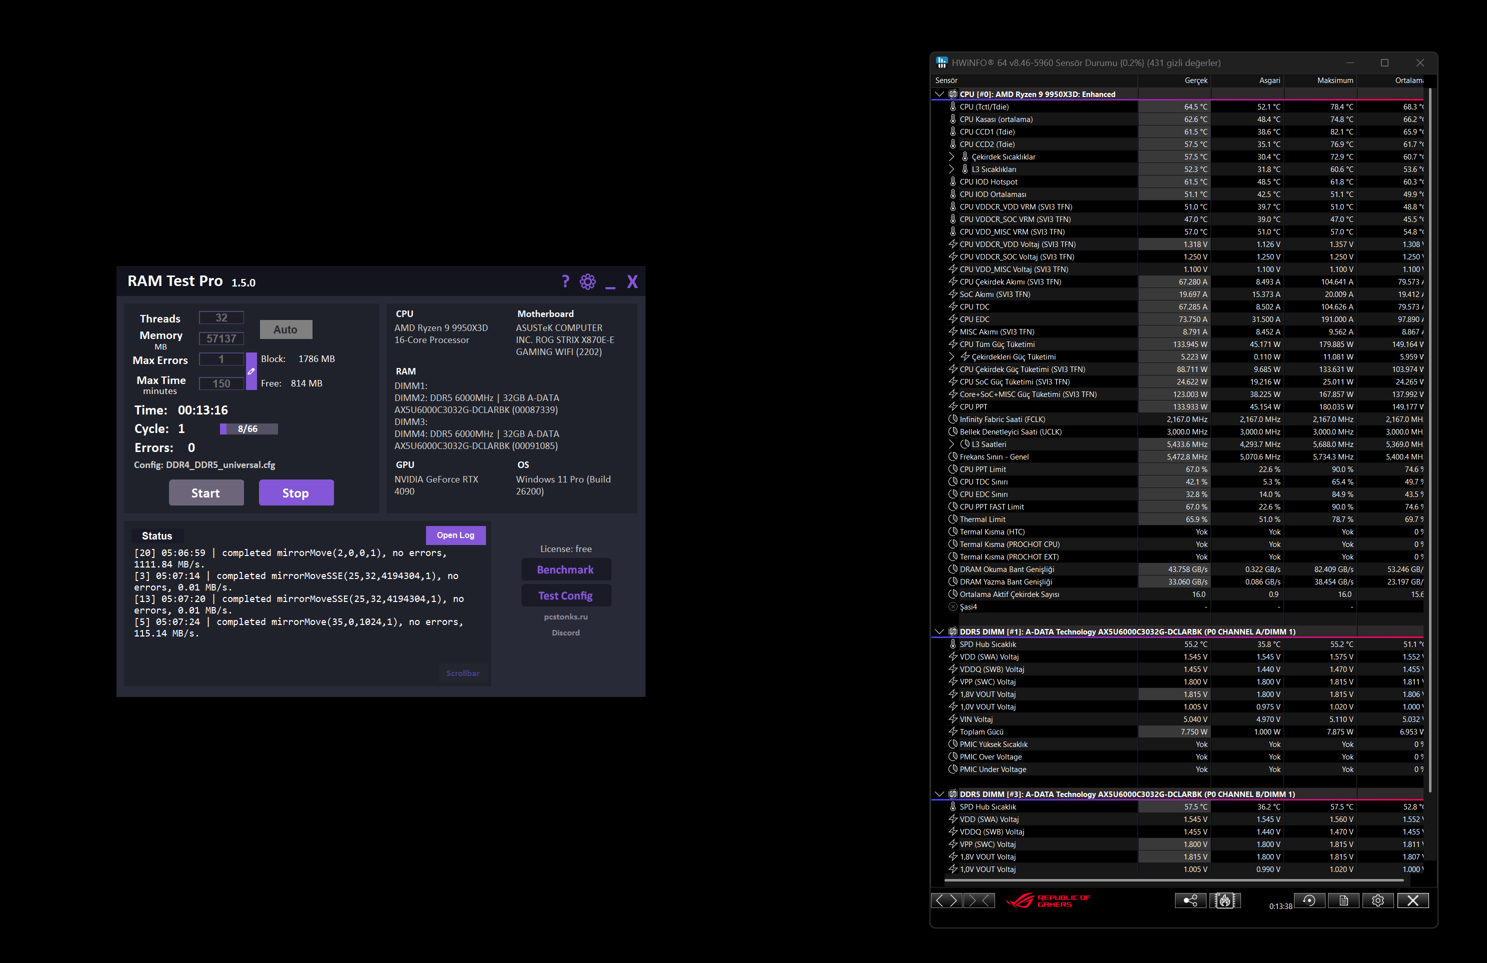Click HWiNFO chip flame sensor icon

1224,900
